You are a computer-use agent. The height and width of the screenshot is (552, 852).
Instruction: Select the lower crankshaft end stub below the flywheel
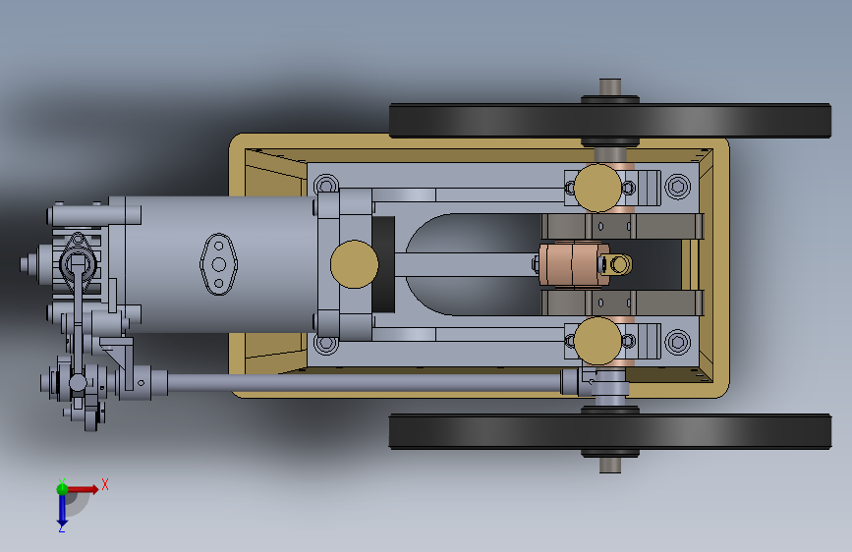[609, 466]
